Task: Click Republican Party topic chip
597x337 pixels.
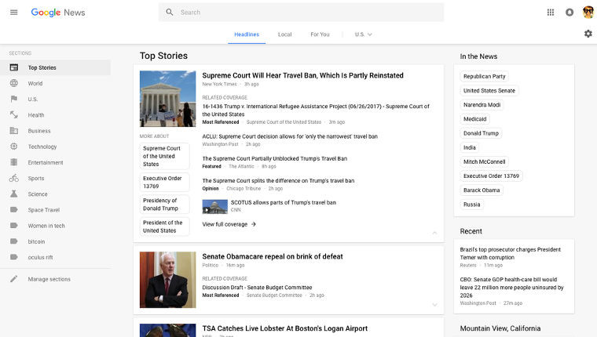Action: [485, 76]
